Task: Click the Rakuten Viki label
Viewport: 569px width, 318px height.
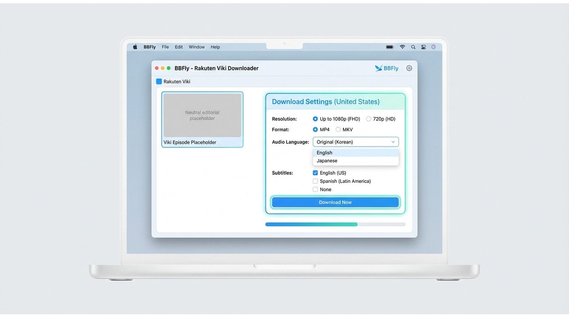Action: (177, 82)
